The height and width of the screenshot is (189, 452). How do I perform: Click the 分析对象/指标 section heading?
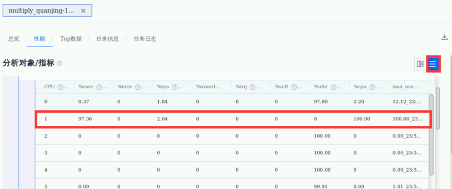[28, 63]
